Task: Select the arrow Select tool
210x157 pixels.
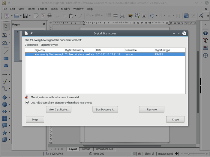Action: click(6, 26)
